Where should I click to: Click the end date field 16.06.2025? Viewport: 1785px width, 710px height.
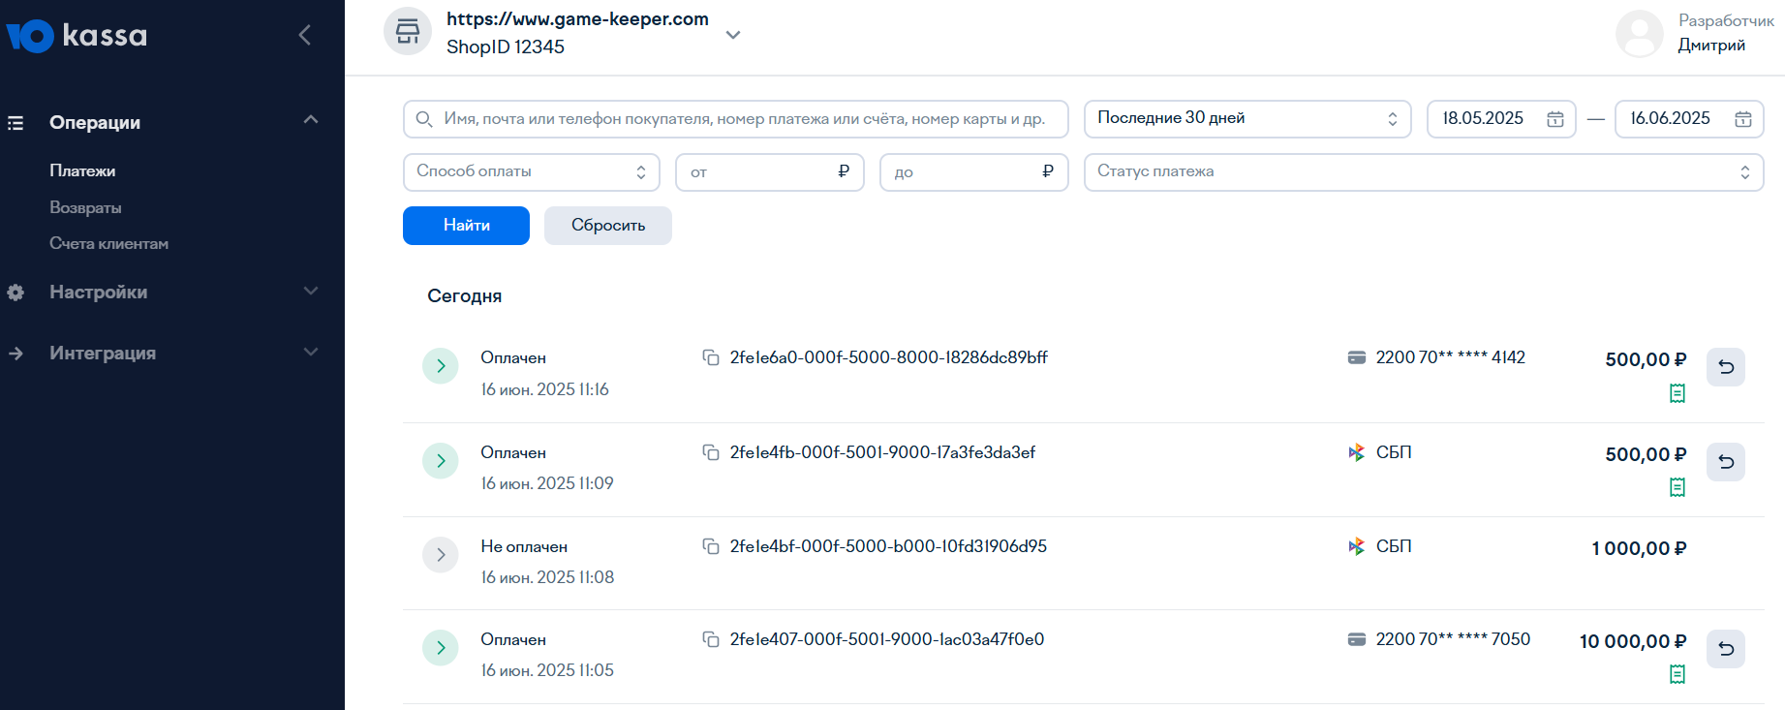(x=1689, y=119)
